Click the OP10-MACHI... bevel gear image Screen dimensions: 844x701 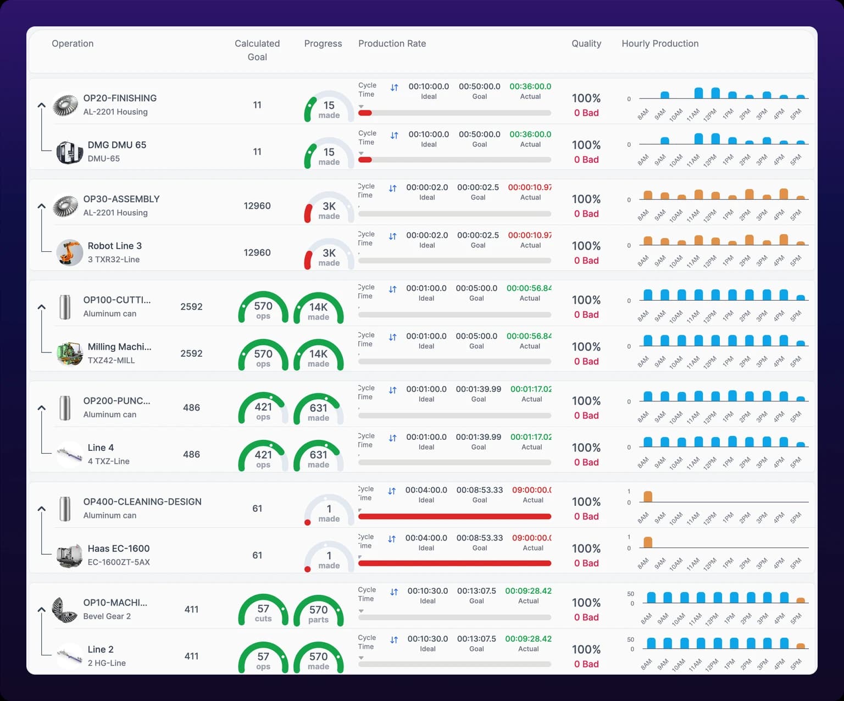point(65,610)
